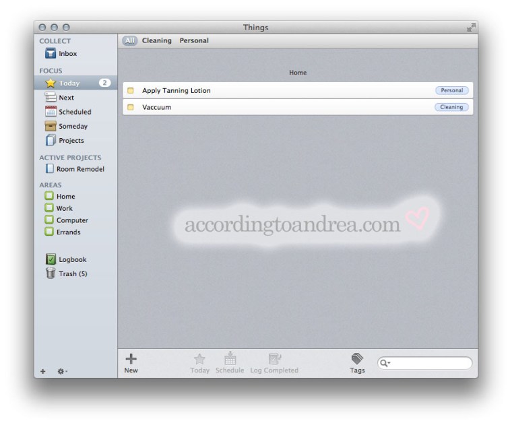Filter tasks by Personal tag
Viewport: 512px width, 425px height.
(x=194, y=40)
